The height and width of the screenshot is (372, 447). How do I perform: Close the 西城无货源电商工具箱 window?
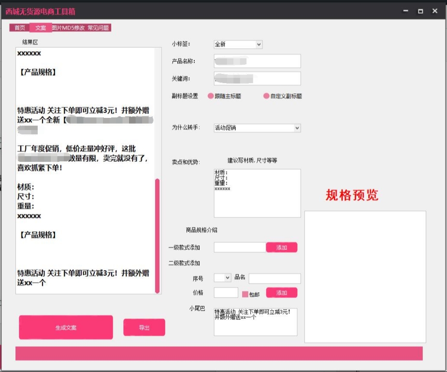click(435, 11)
